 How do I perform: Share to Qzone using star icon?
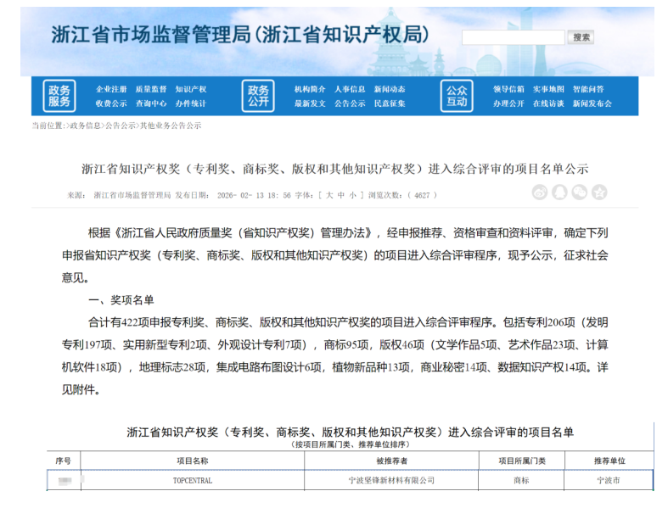coord(598,193)
